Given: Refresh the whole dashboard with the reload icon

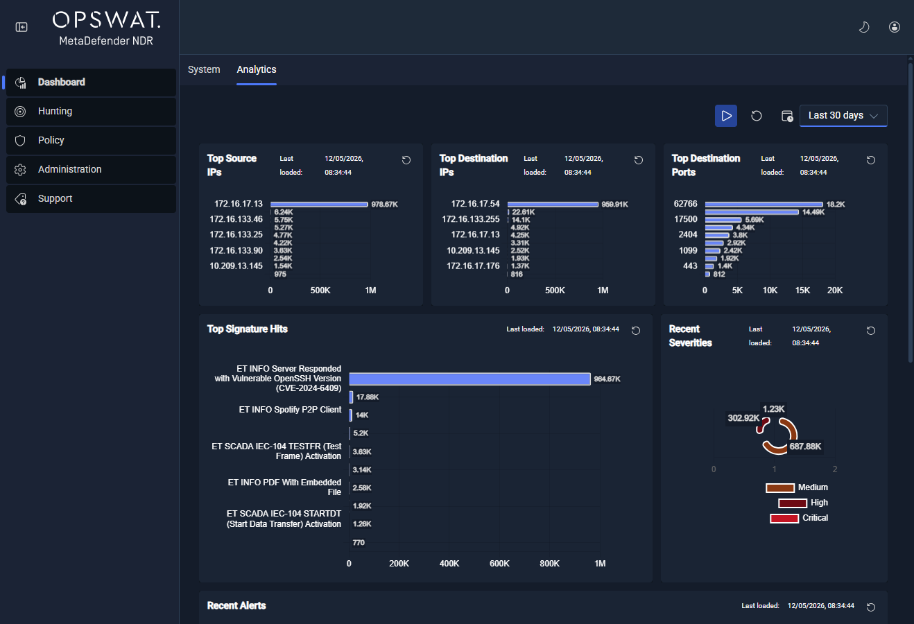Looking at the screenshot, I should (757, 116).
